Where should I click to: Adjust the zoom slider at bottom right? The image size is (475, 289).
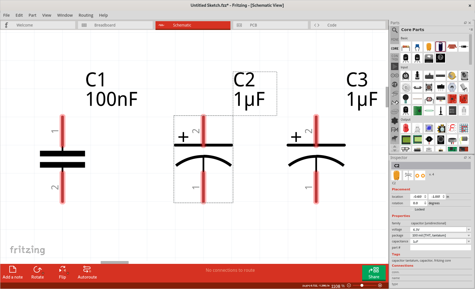(x=362, y=285)
